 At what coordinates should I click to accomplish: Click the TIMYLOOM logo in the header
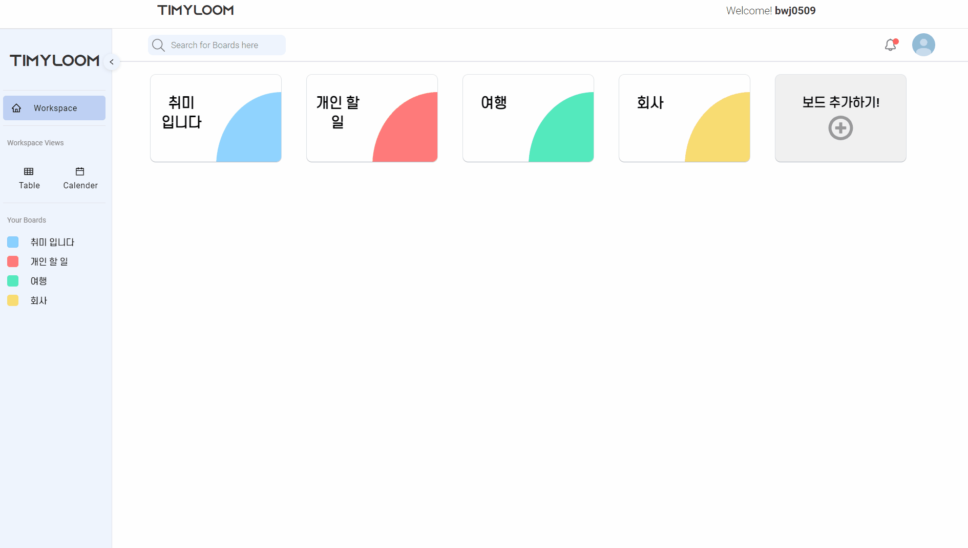(x=195, y=10)
